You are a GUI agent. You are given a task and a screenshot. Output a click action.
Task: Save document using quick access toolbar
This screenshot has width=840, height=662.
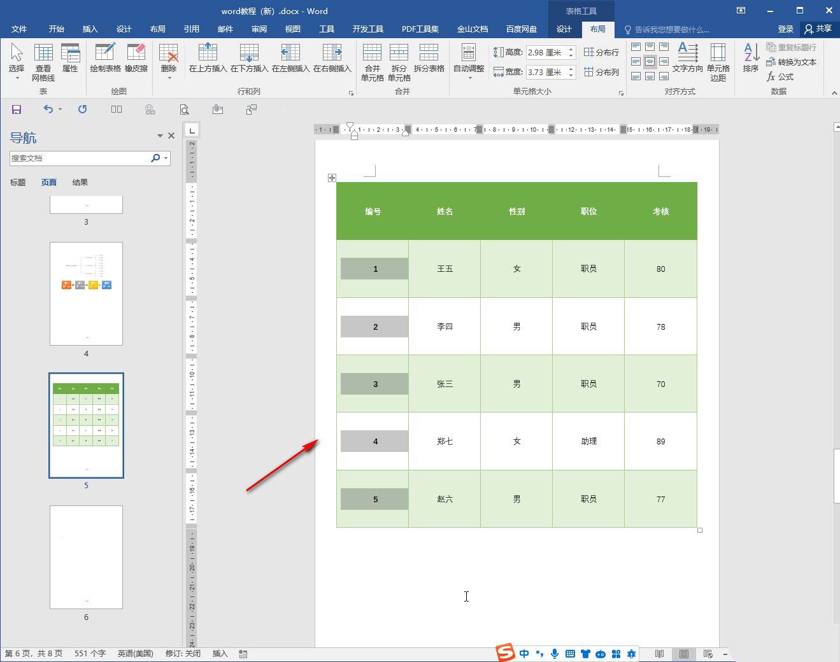pyautogui.click(x=17, y=109)
